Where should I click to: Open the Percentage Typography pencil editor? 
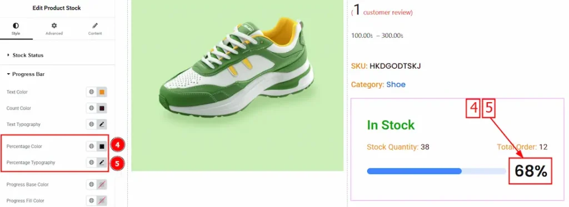click(102, 163)
